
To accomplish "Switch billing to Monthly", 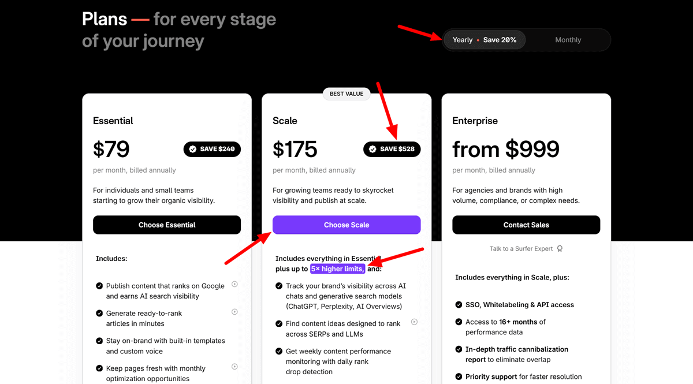I will click(x=568, y=40).
